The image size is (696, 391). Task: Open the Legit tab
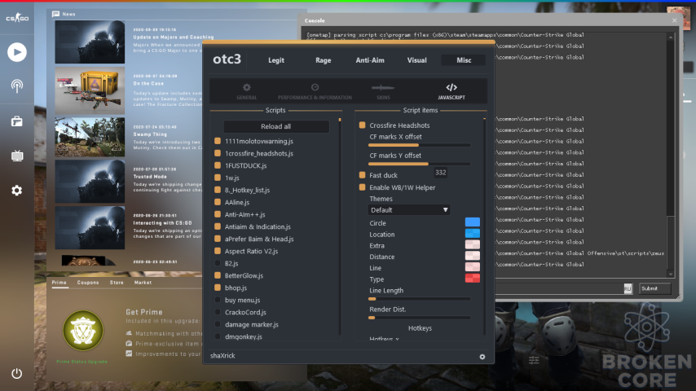point(276,60)
